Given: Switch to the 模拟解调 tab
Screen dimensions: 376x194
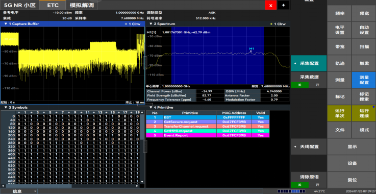Looking at the screenshot, I should pos(82,5).
